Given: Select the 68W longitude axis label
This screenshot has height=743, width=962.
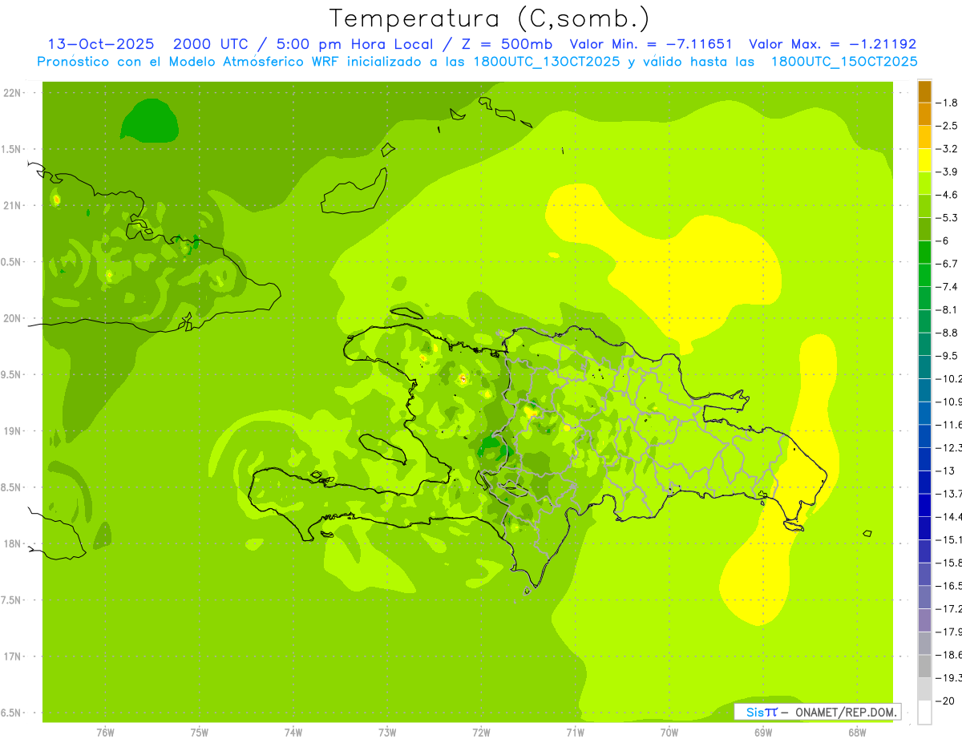Looking at the screenshot, I should 856,733.
